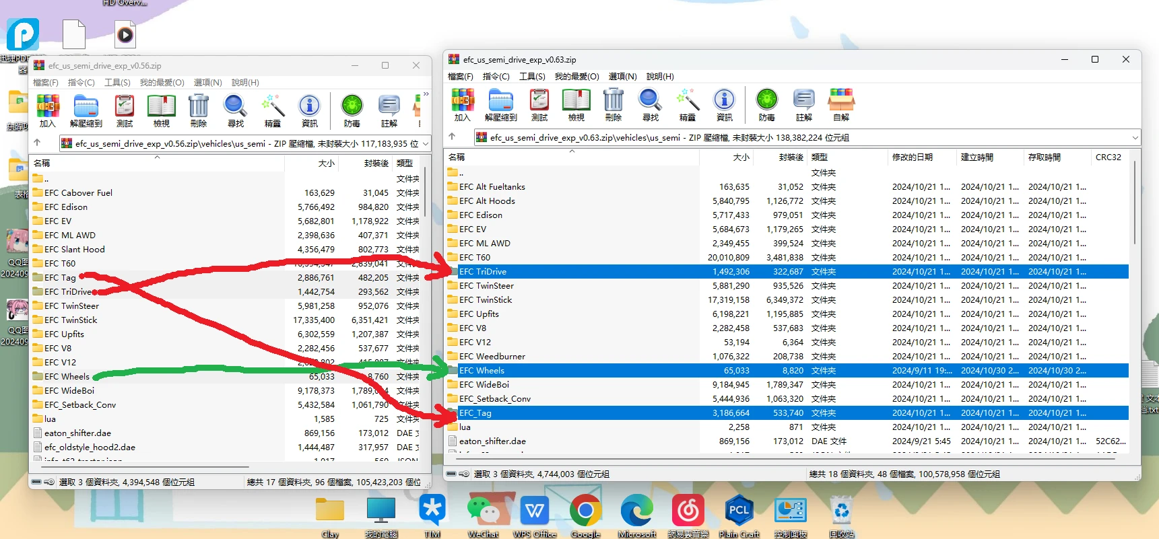
Task: Open WeChat desktop shortcut
Action: (484, 515)
